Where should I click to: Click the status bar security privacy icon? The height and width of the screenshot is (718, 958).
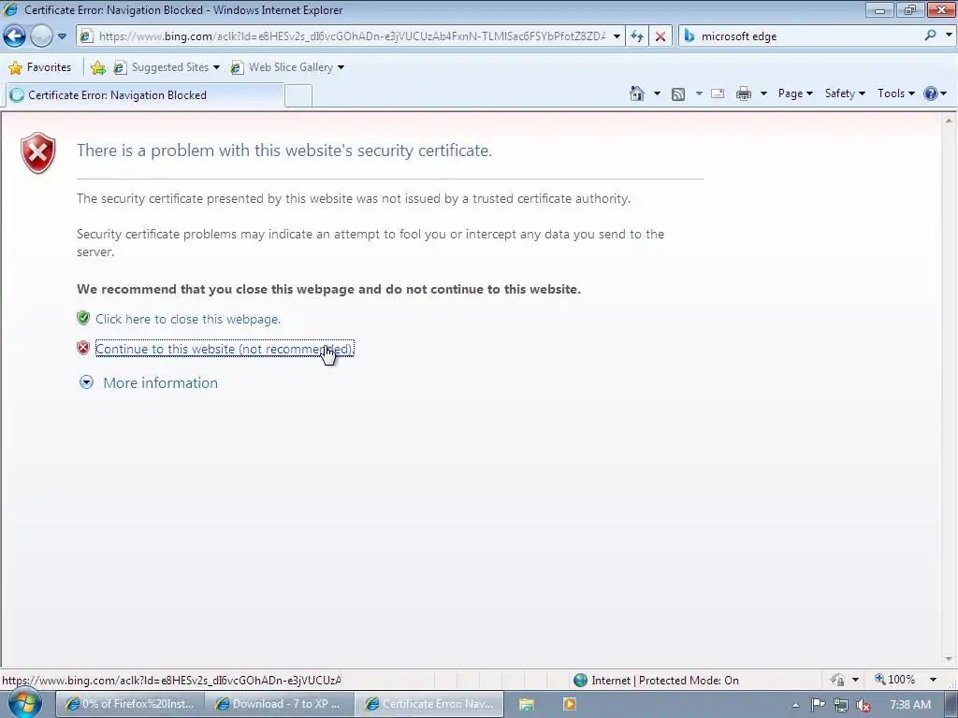tap(837, 680)
